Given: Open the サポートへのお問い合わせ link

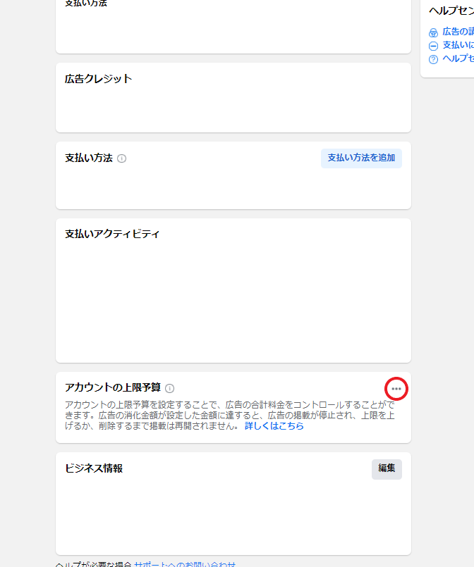Looking at the screenshot, I should point(185,564).
